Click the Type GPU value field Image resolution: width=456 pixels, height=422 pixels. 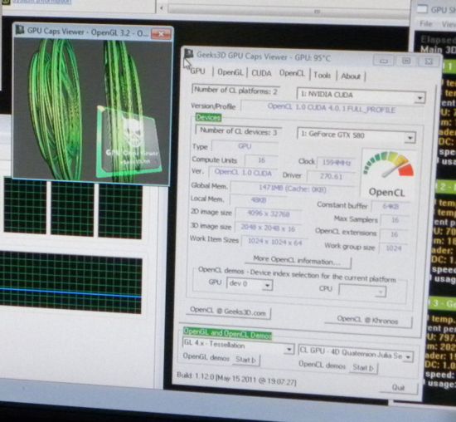245,146
